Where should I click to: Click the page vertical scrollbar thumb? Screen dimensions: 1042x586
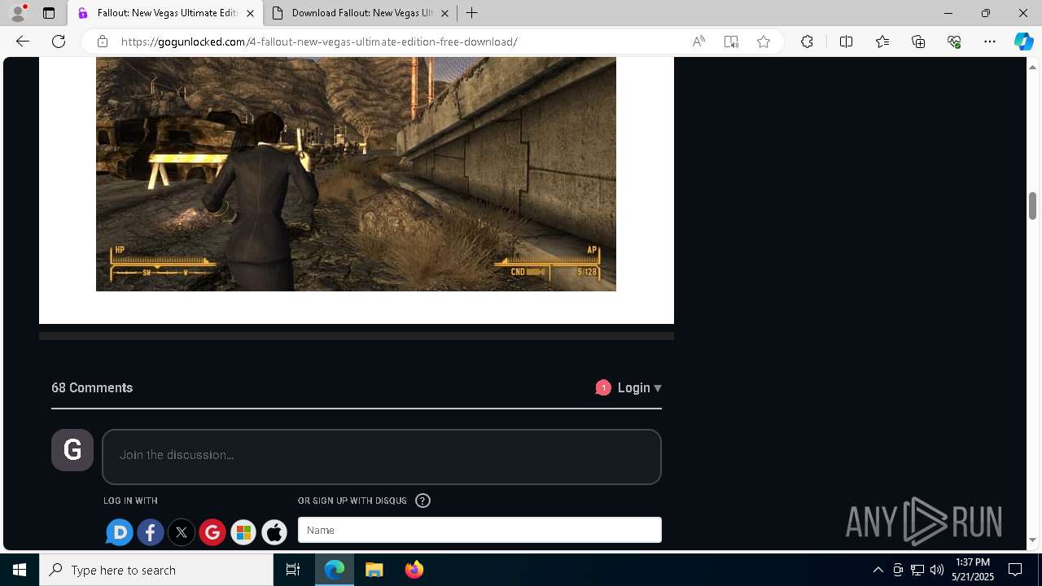pos(1033,206)
